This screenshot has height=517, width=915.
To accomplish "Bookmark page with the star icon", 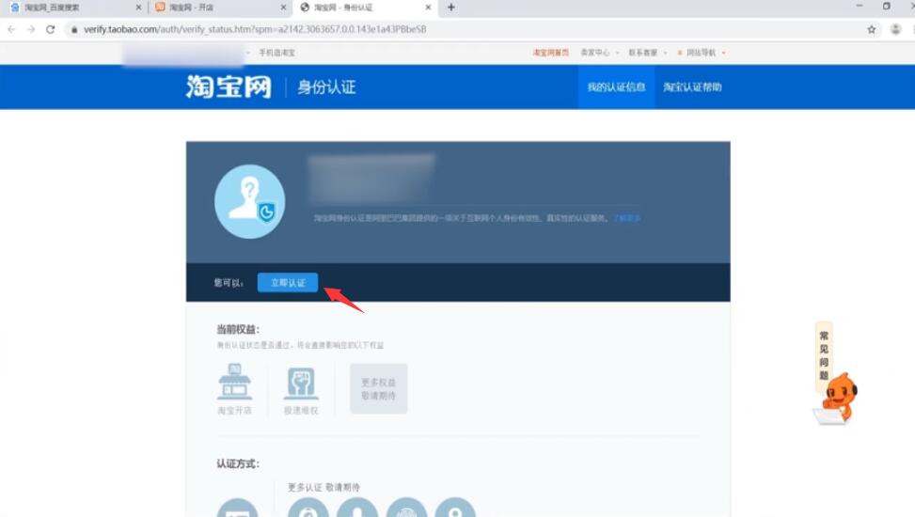I will coord(872,29).
